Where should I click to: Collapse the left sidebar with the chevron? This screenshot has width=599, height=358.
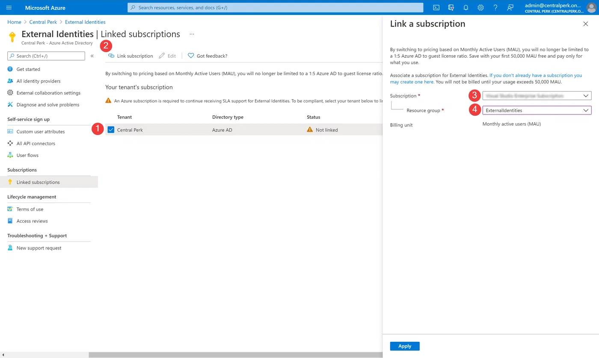point(92,56)
